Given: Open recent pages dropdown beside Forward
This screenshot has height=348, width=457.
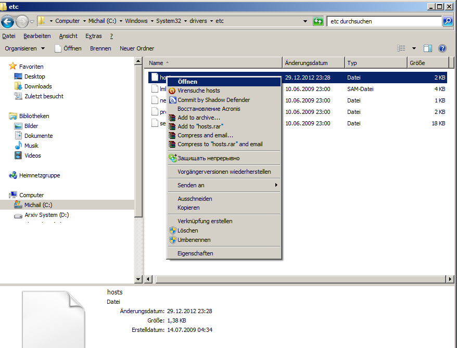Looking at the screenshot, I should click(32, 21).
